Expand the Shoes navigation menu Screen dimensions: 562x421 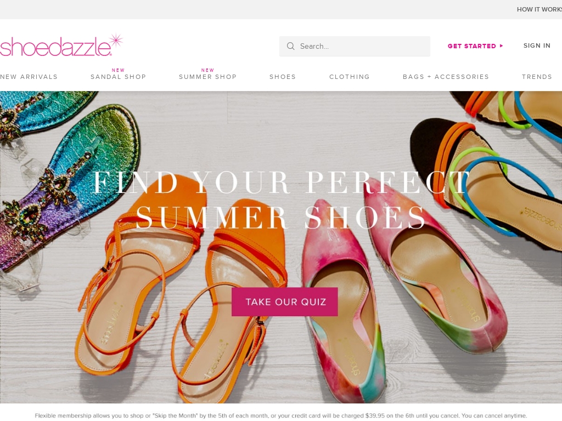pyautogui.click(x=283, y=77)
